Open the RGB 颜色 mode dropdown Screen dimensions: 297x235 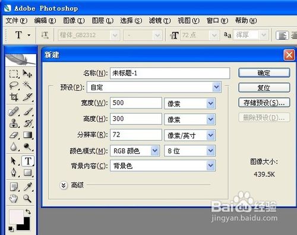155,151
